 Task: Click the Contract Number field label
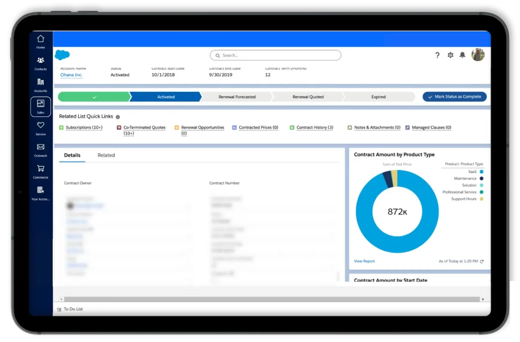pos(224,183)
